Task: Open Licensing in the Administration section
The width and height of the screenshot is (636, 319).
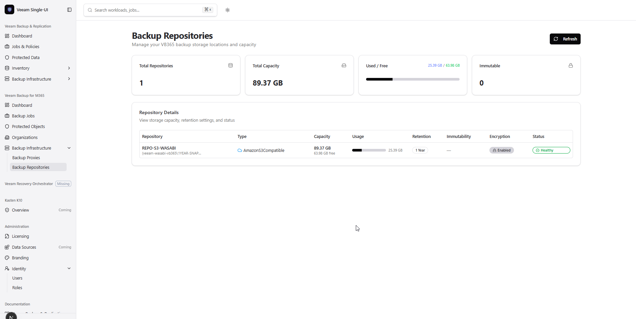Action: [x=20, y=236]
